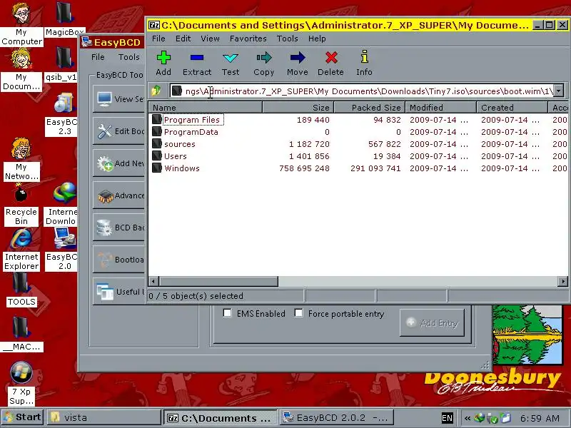
Task: Click the Useful Utilities button in EasyBCD
Action: 119,292
